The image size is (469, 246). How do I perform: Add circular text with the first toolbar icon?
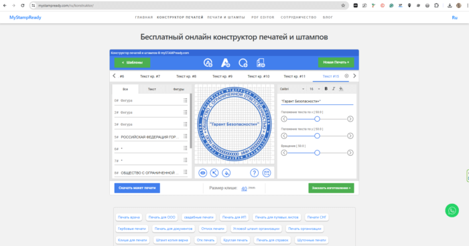[x=208, y=63]
